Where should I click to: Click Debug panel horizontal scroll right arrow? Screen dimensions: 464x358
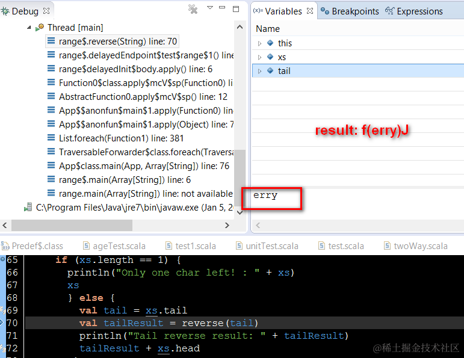(x=227, y=226)
